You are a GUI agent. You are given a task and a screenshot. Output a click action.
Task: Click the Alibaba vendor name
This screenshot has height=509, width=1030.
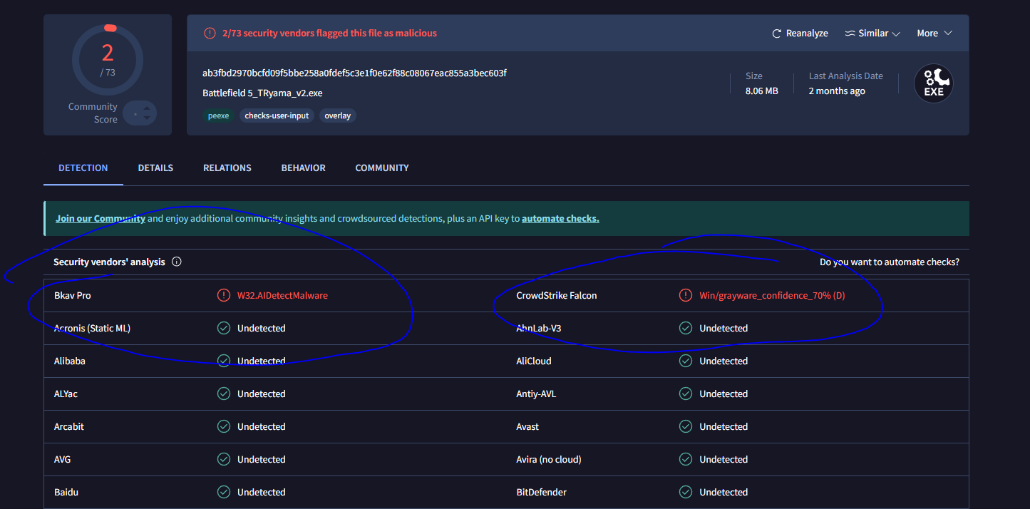coord(70,361)
